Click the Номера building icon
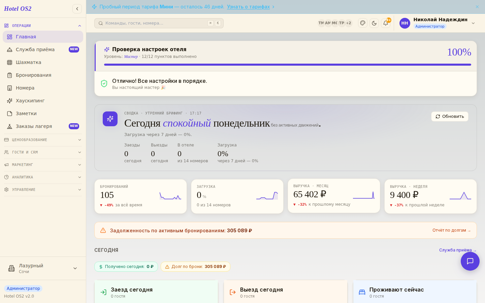 click(x=9, y=88)
